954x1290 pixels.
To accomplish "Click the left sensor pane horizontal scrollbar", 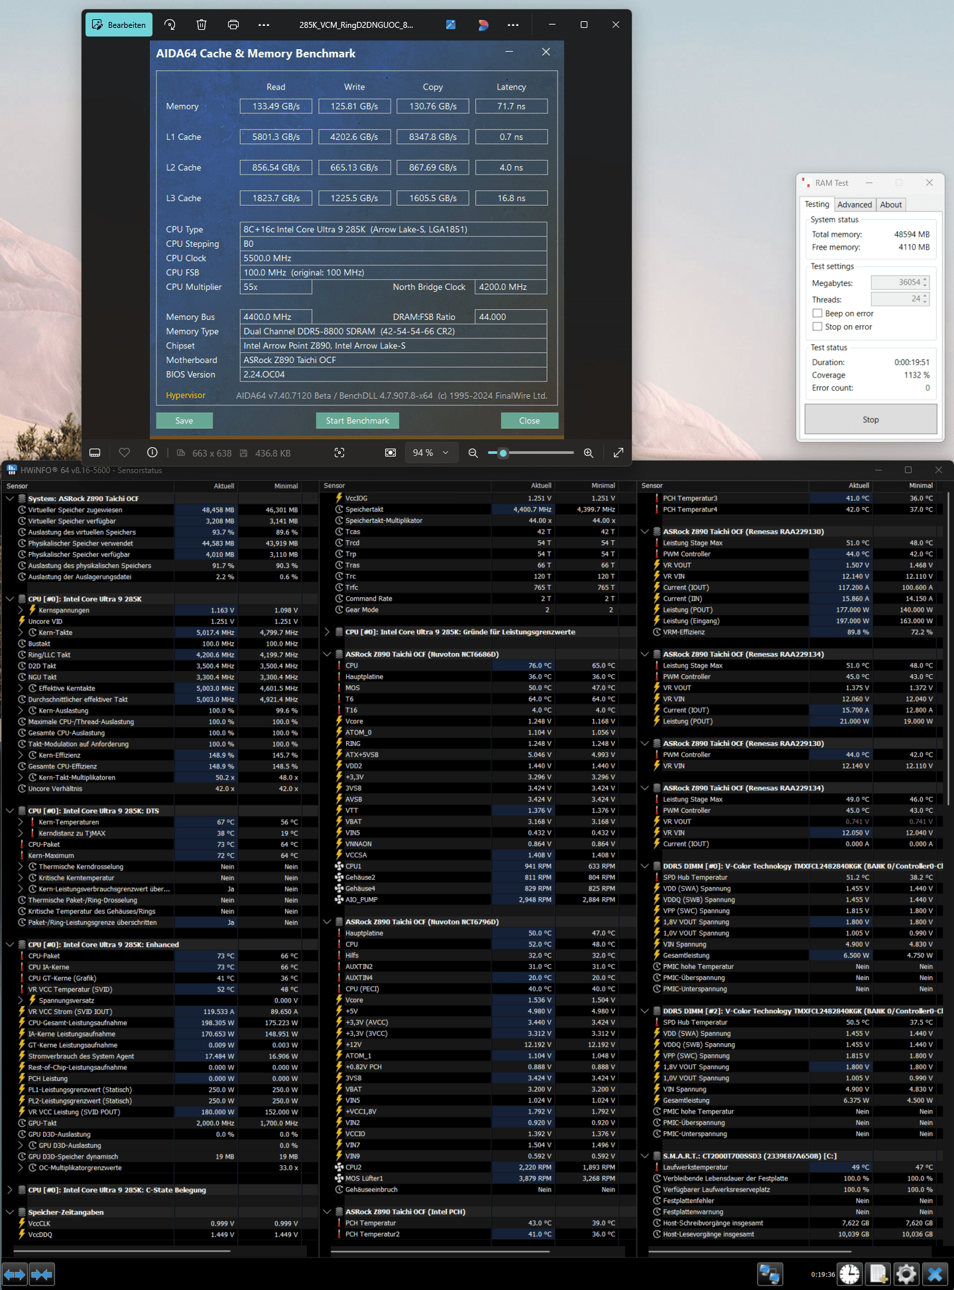I will [x=122, y=1251].
